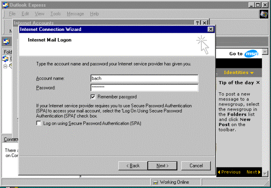The image size is (271, 188).
Task: Open the Tools menu
Action: point(56,14)
